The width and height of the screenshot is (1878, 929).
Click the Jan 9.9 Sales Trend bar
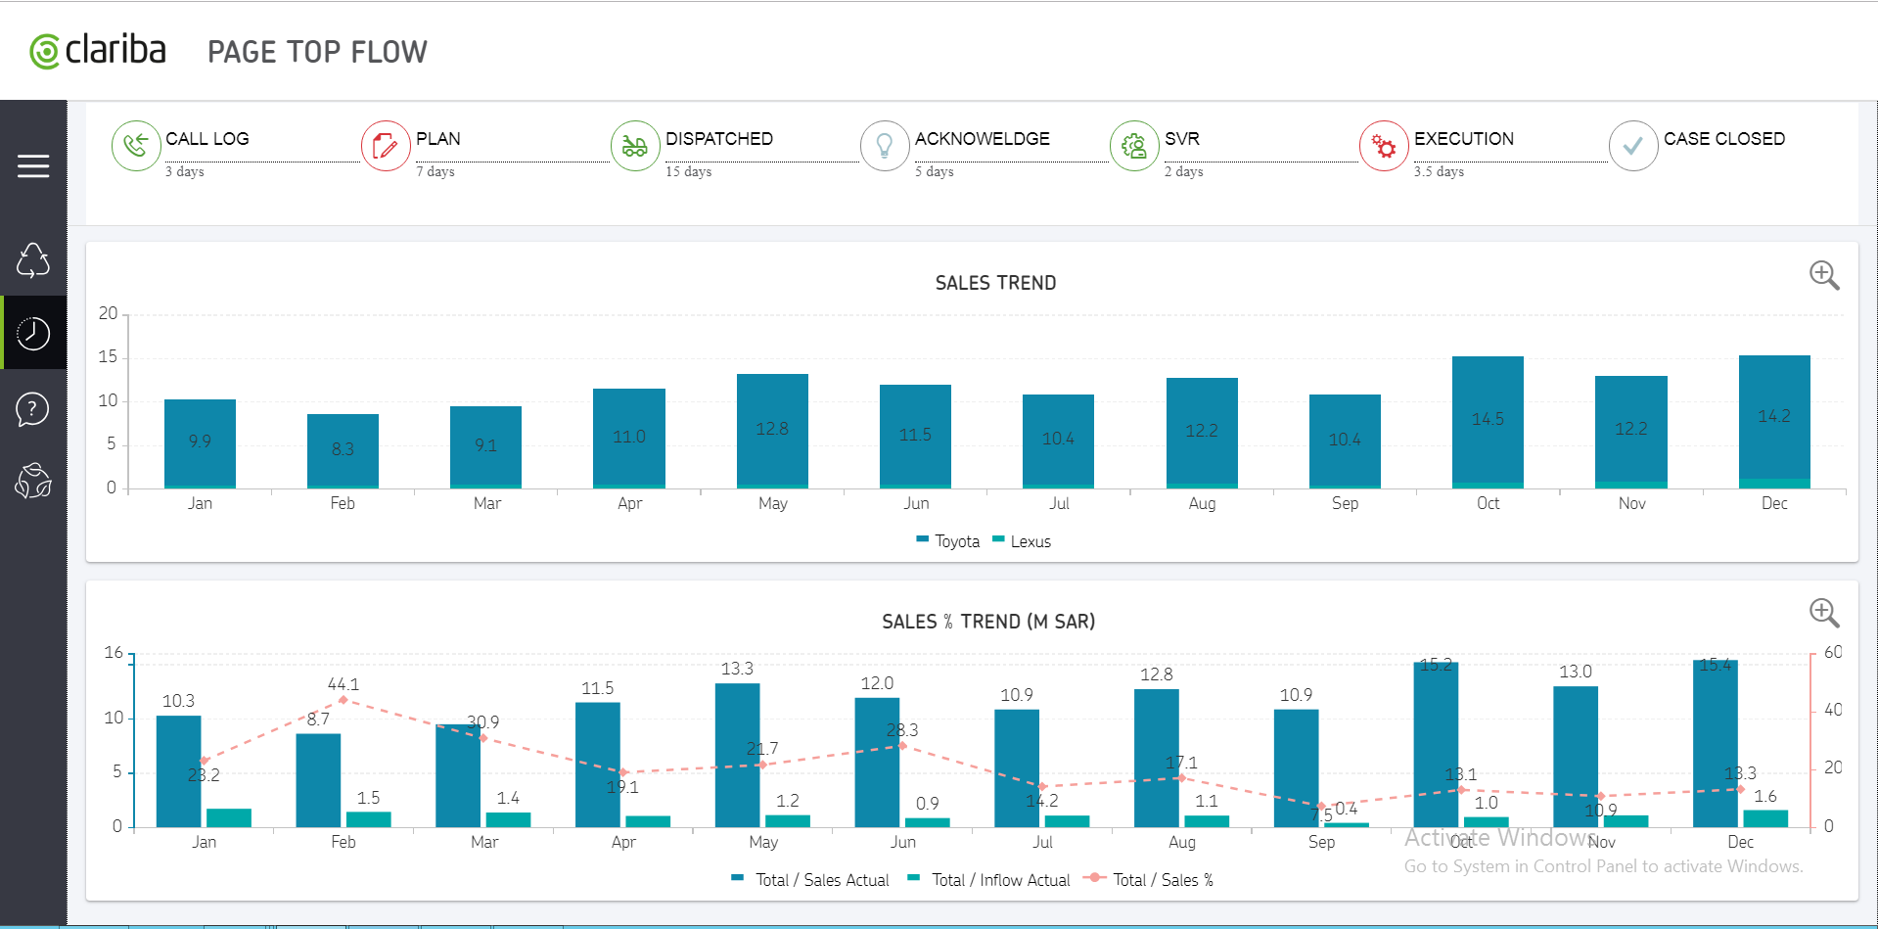pyautogui.click(x=200, y=442)
